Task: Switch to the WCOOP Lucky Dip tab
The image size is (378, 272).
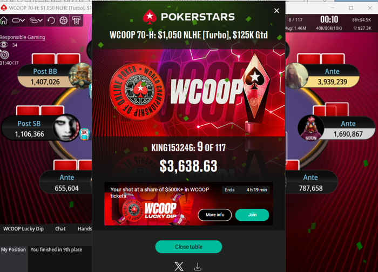Action: pyautogui.click(x=23, y=229)
